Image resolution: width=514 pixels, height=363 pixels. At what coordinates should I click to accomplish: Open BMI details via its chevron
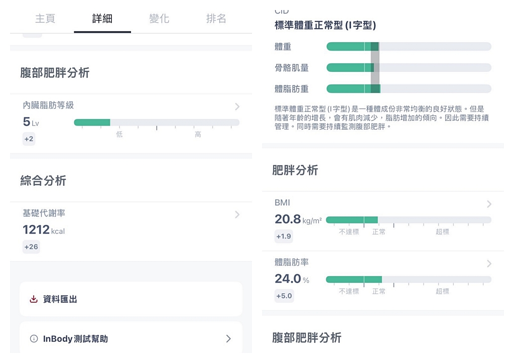489,204
